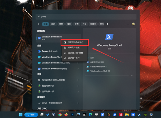
Task: Collapse details panel with down chevron
Action: coord(132,75)
